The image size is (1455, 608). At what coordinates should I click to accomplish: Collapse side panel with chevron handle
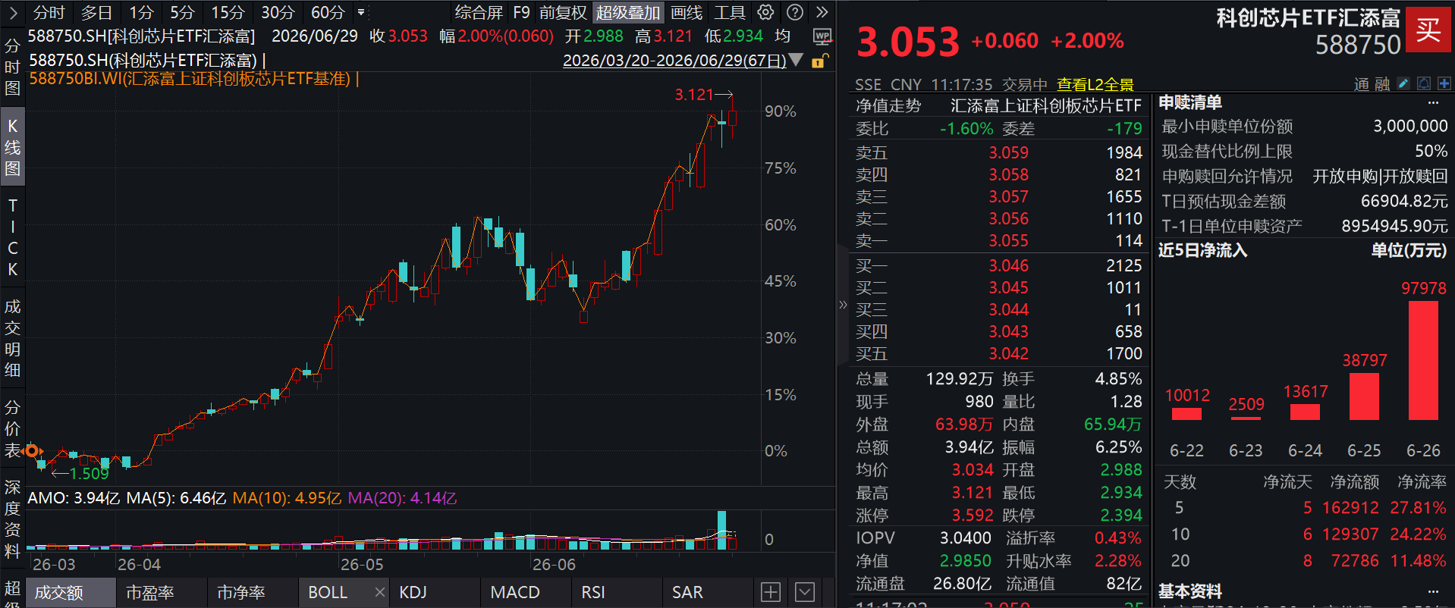coord(843,305)
